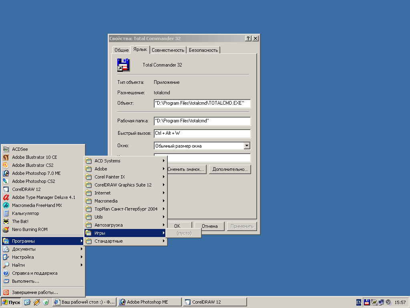Open the Безопасность tab

click(203, 50)
